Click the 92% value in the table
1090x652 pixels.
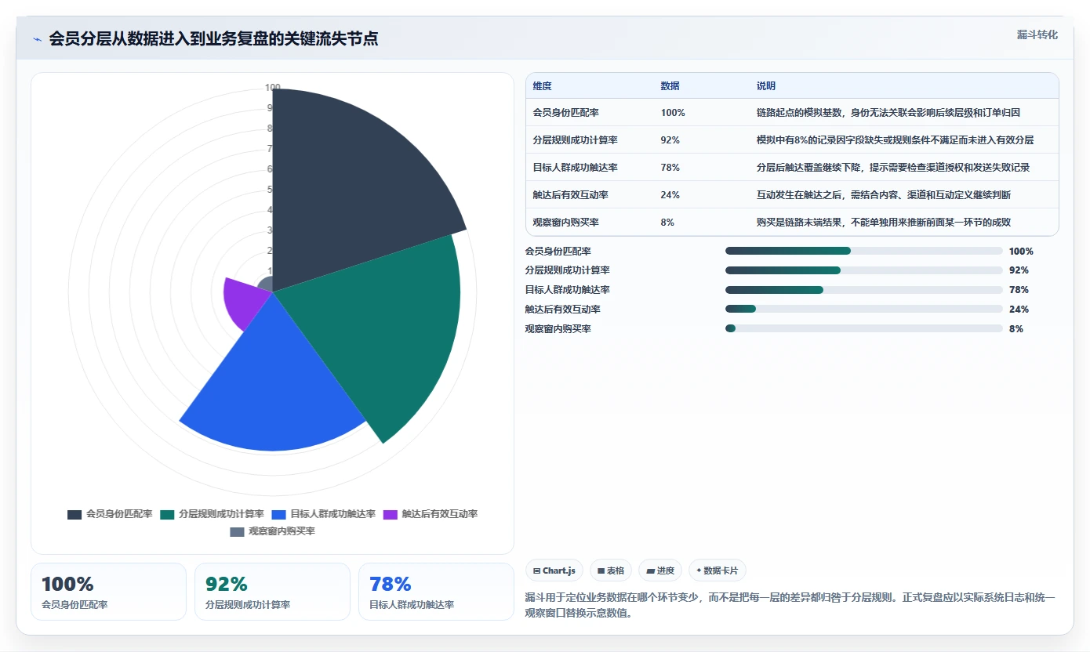[x=670, y=140]
